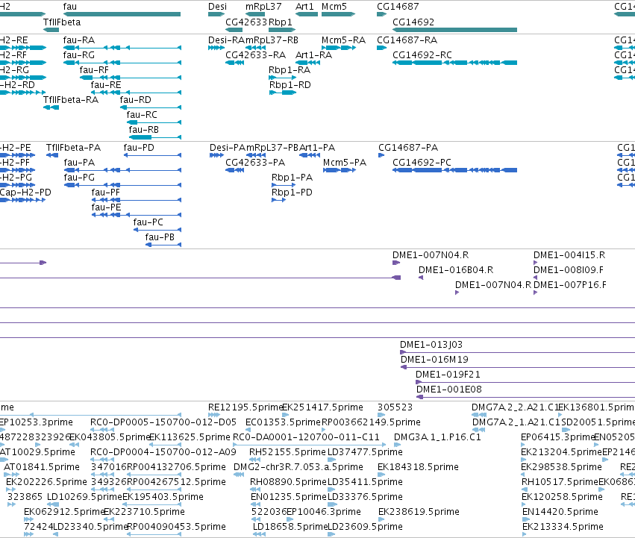
Task: Click protein CG14687-PA
Action: pos(408,148)
